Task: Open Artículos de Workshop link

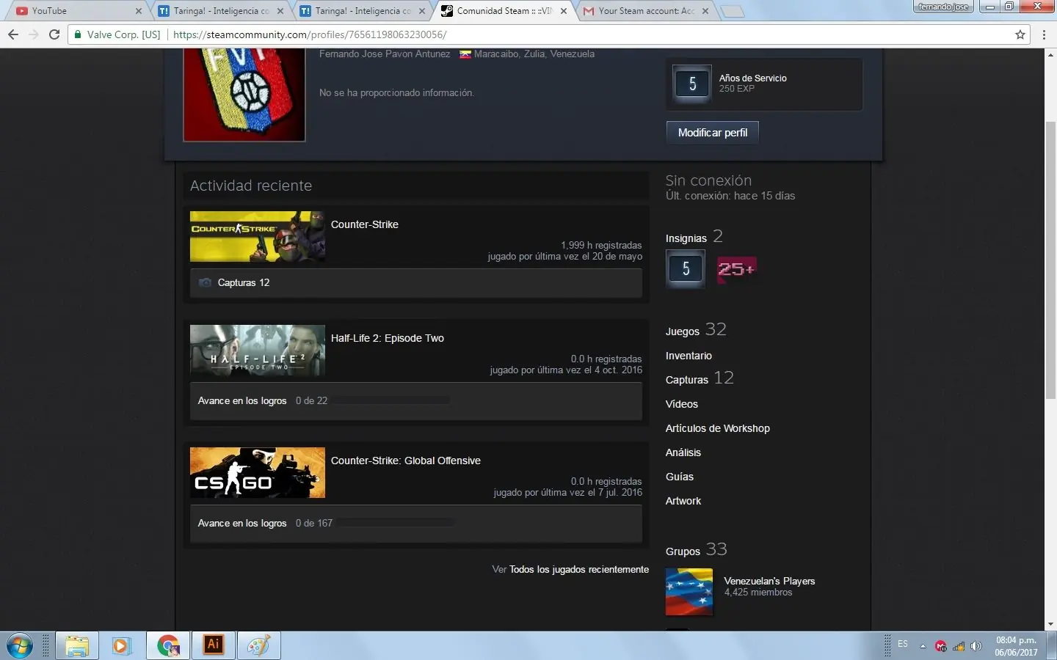Action: [x=718, y=428]
